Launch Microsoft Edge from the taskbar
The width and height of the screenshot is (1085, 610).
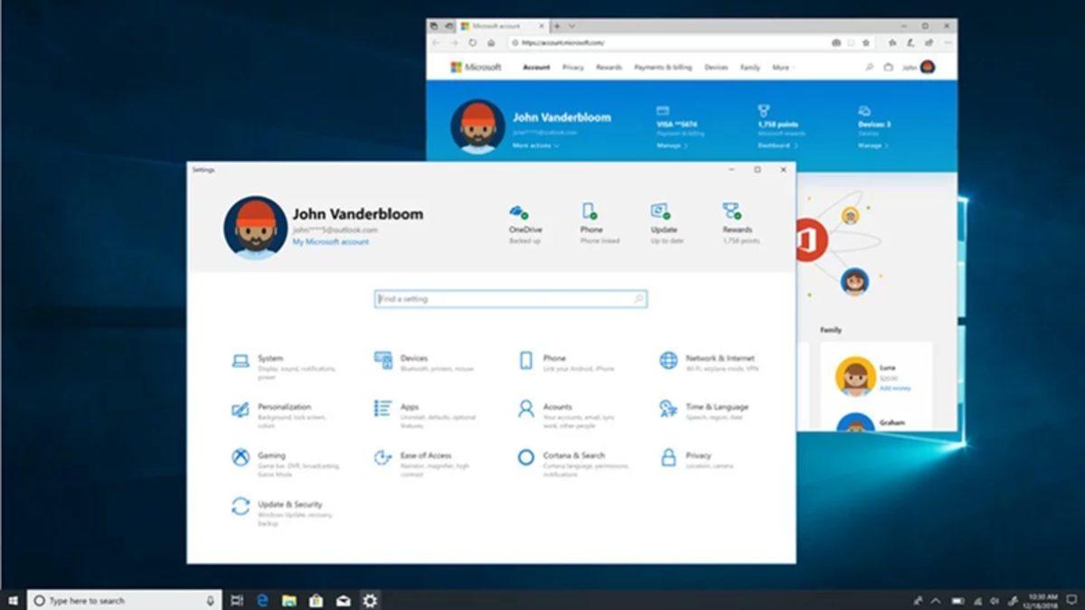263,599
